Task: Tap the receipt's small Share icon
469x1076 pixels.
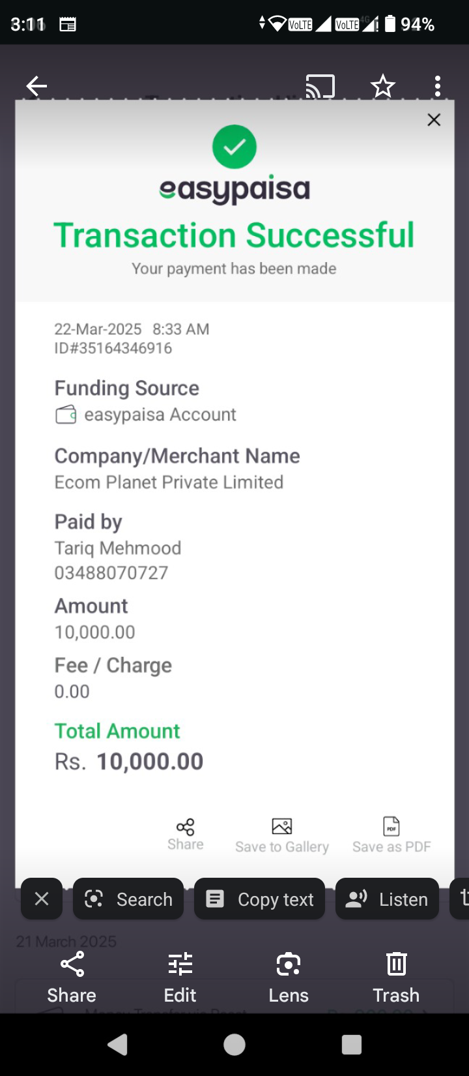Action: click(186, 826)
